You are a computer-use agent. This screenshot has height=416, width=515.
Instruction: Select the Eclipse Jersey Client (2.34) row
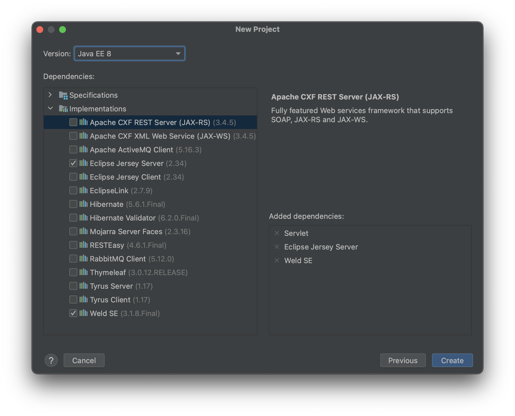coord(150,177)
